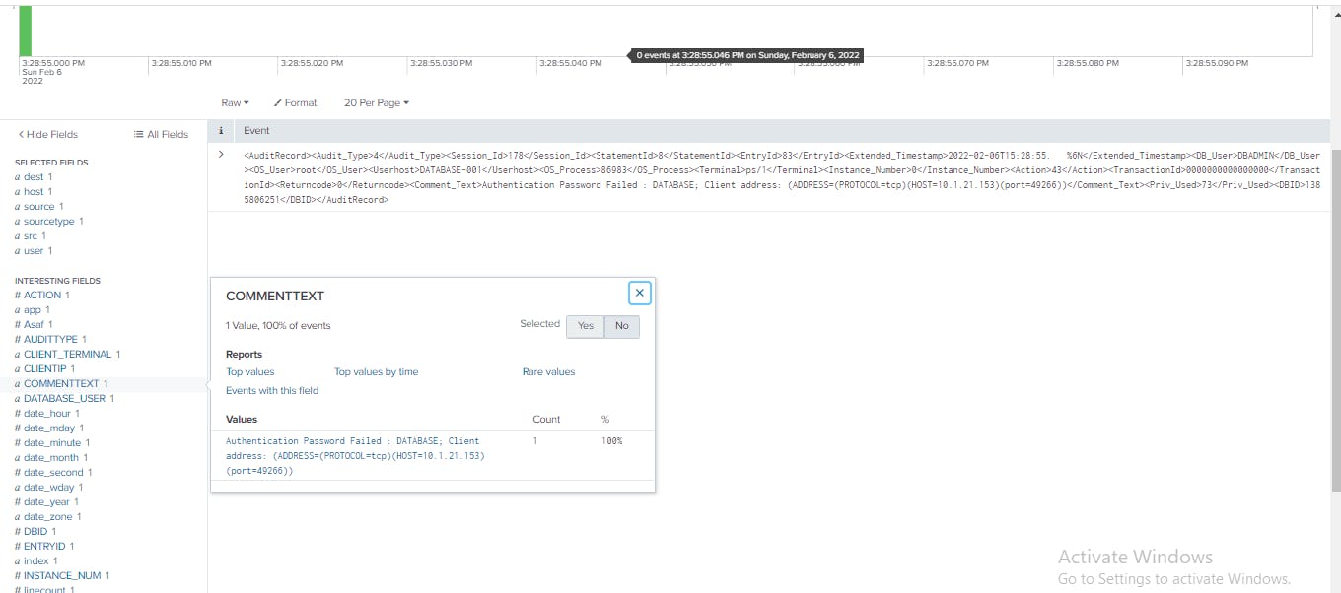Set Selected to Yes for COMMENTTEXT
This screenshot has height=593, width=1341.
click(x=586, y=326)
